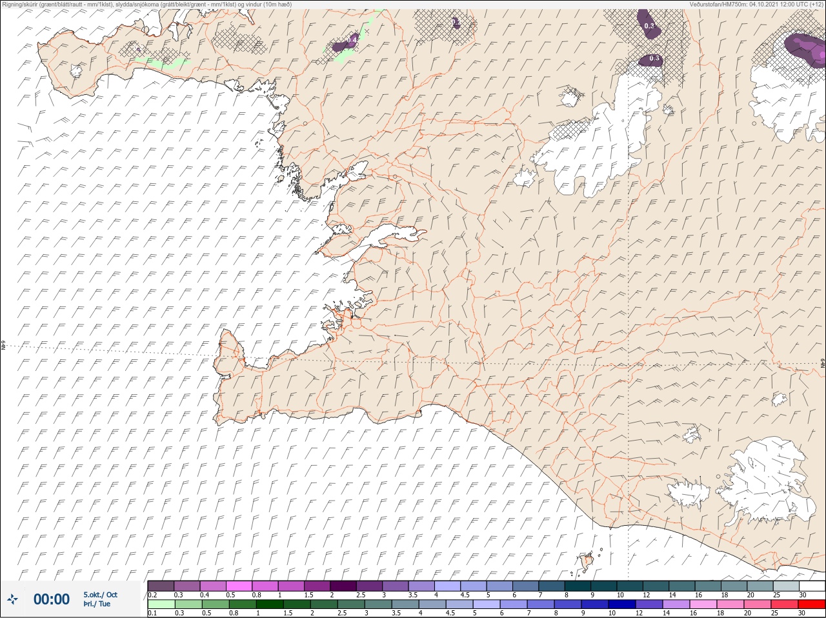This screenshot has width=826, height=618.
Task: Click the periwinkle swatch labeled 5, lower legend
Action: [x=487, y=604]
